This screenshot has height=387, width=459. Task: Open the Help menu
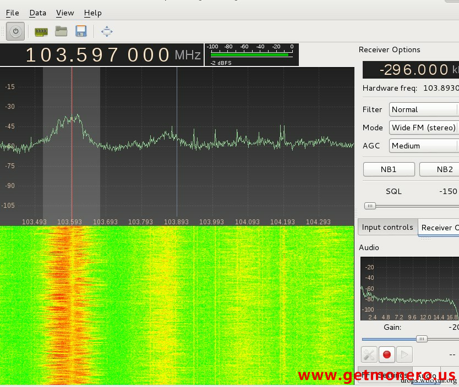(x=92, y=13)
